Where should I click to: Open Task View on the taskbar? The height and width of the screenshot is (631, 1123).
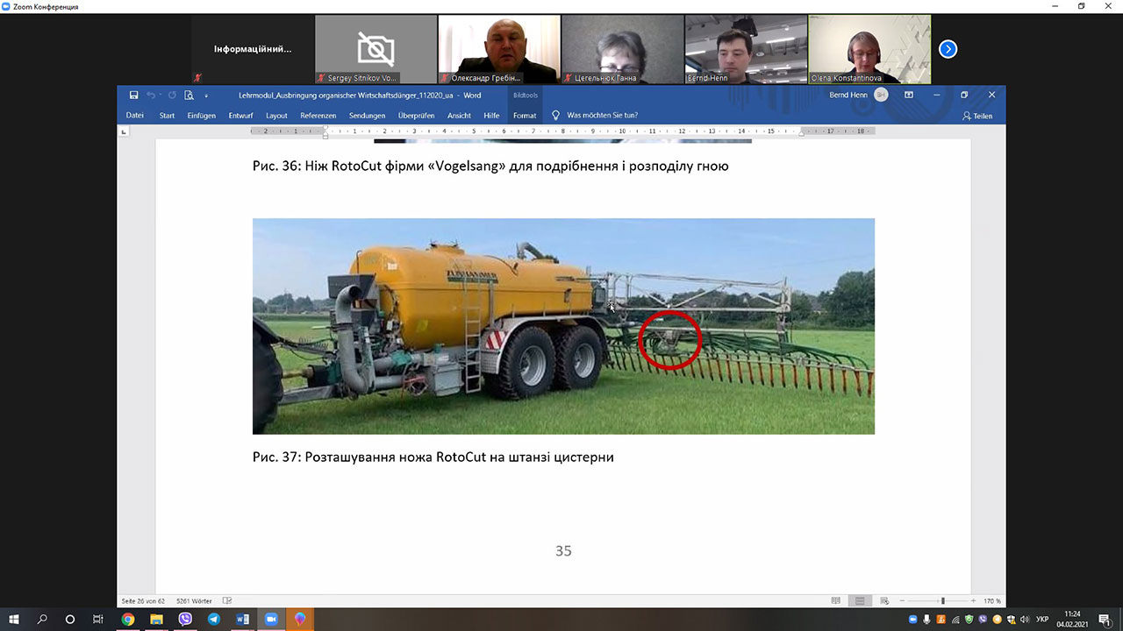[x=98, y=620]
